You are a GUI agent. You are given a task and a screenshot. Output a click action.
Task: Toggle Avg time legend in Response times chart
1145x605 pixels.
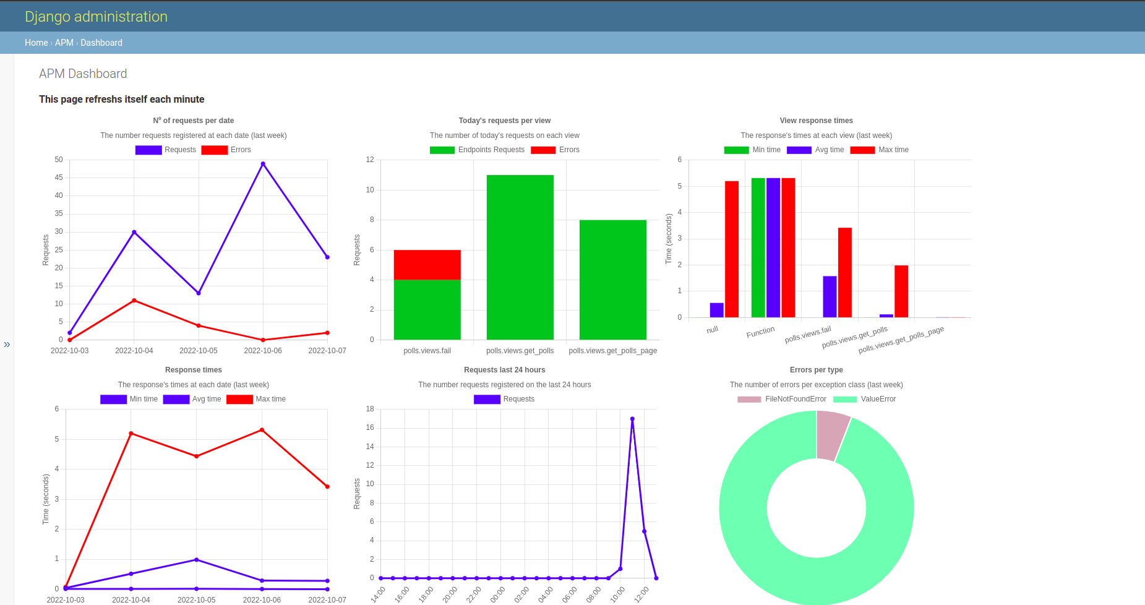coord(192,399)
